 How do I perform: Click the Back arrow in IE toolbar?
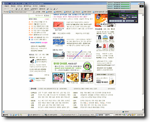[5, 9]
